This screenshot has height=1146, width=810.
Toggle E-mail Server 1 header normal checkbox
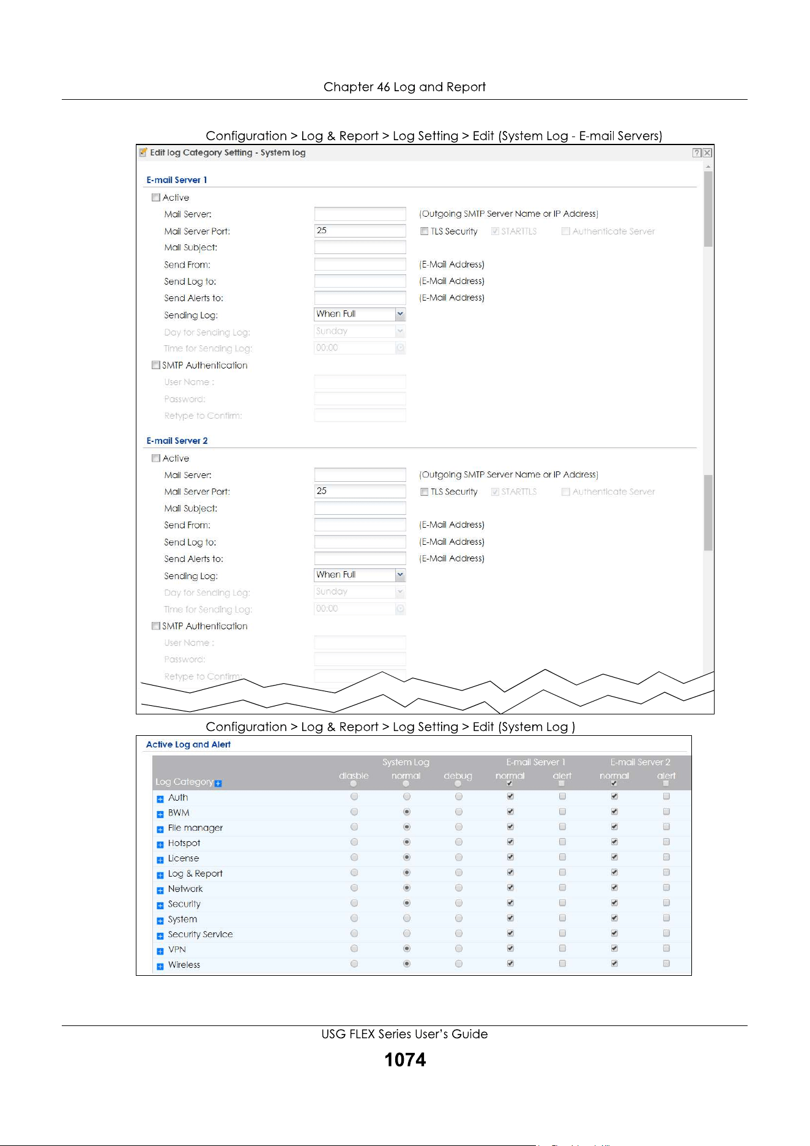click(510, 784)
